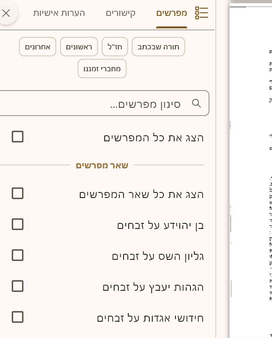Filter by אחרונים category
The width and height of the screenshot is (272, 338).
click(38, 47)
